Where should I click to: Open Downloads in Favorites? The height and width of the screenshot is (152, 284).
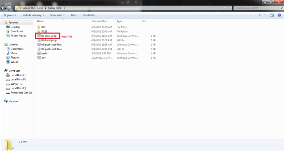pyautogui.click(x=17, y=31)
